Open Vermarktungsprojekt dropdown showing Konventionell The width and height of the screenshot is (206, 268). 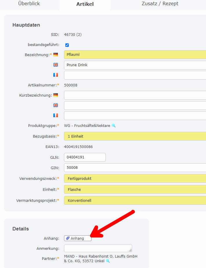pos(135,200)
